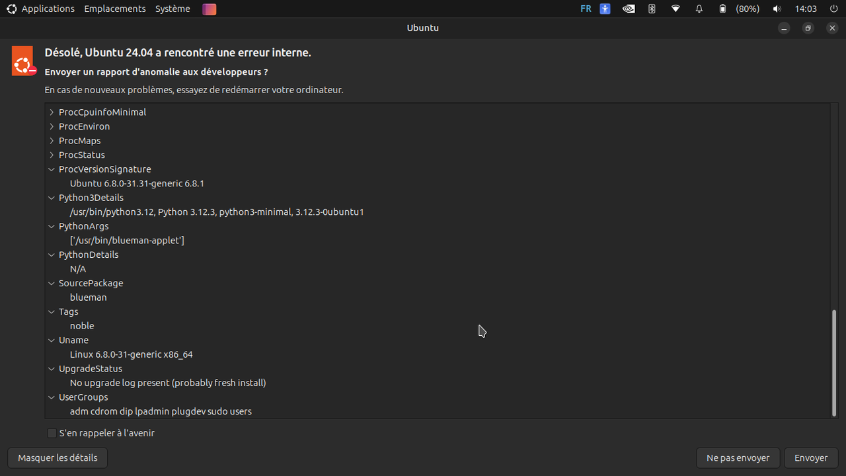Open the Système menu
Viewport: 846px width, 476px height.
173,9
